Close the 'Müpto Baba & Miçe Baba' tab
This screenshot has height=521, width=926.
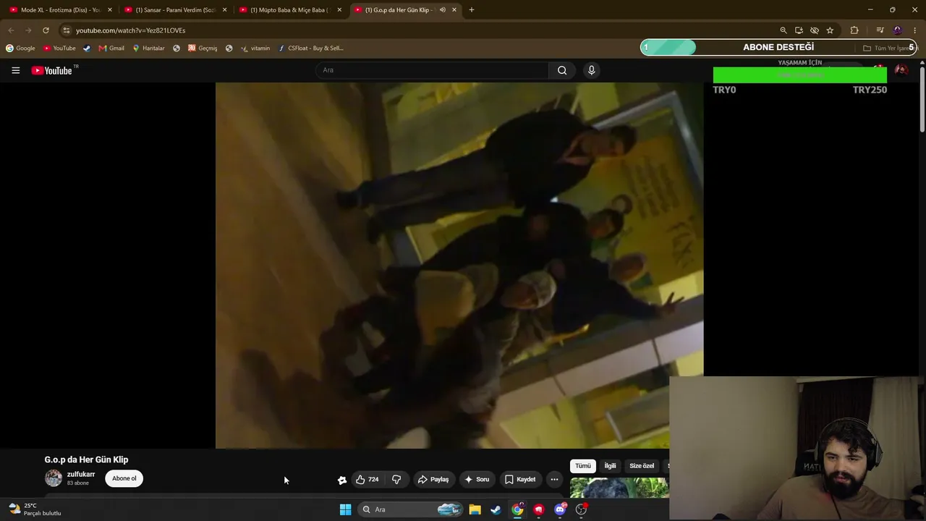click(x=339, y=10)
